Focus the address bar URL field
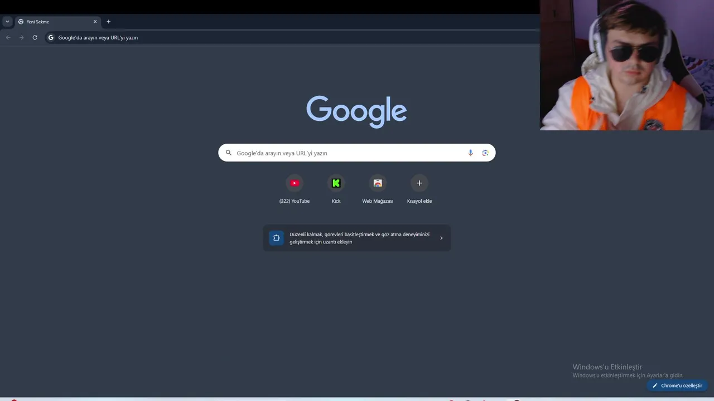 tap(292, 37)
